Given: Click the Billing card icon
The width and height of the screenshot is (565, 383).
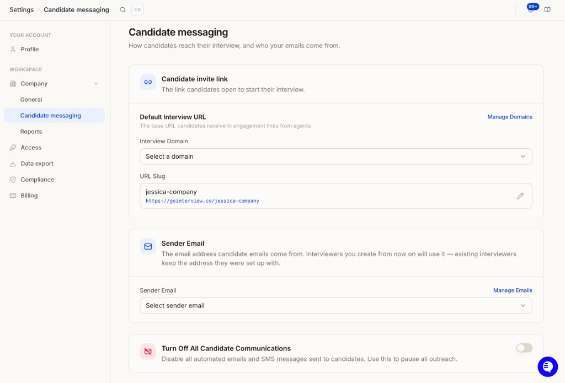Looking at the screenshot, I should (13, 196).
